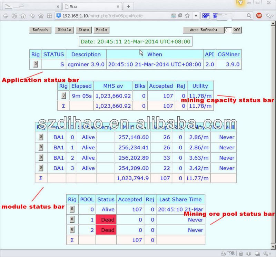Click the window/screen icon in status bar

pyautogui.click(x=257, y=254)
